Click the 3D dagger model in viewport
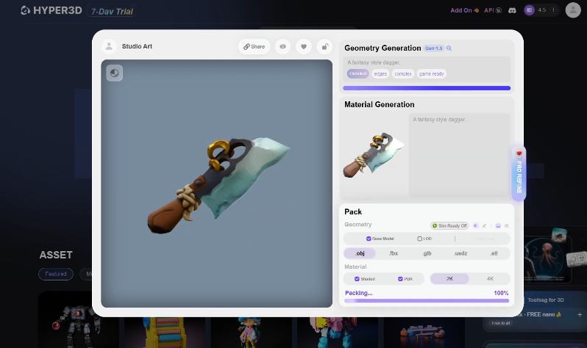This screenshot has width=587, height=348. click(218, 185)
